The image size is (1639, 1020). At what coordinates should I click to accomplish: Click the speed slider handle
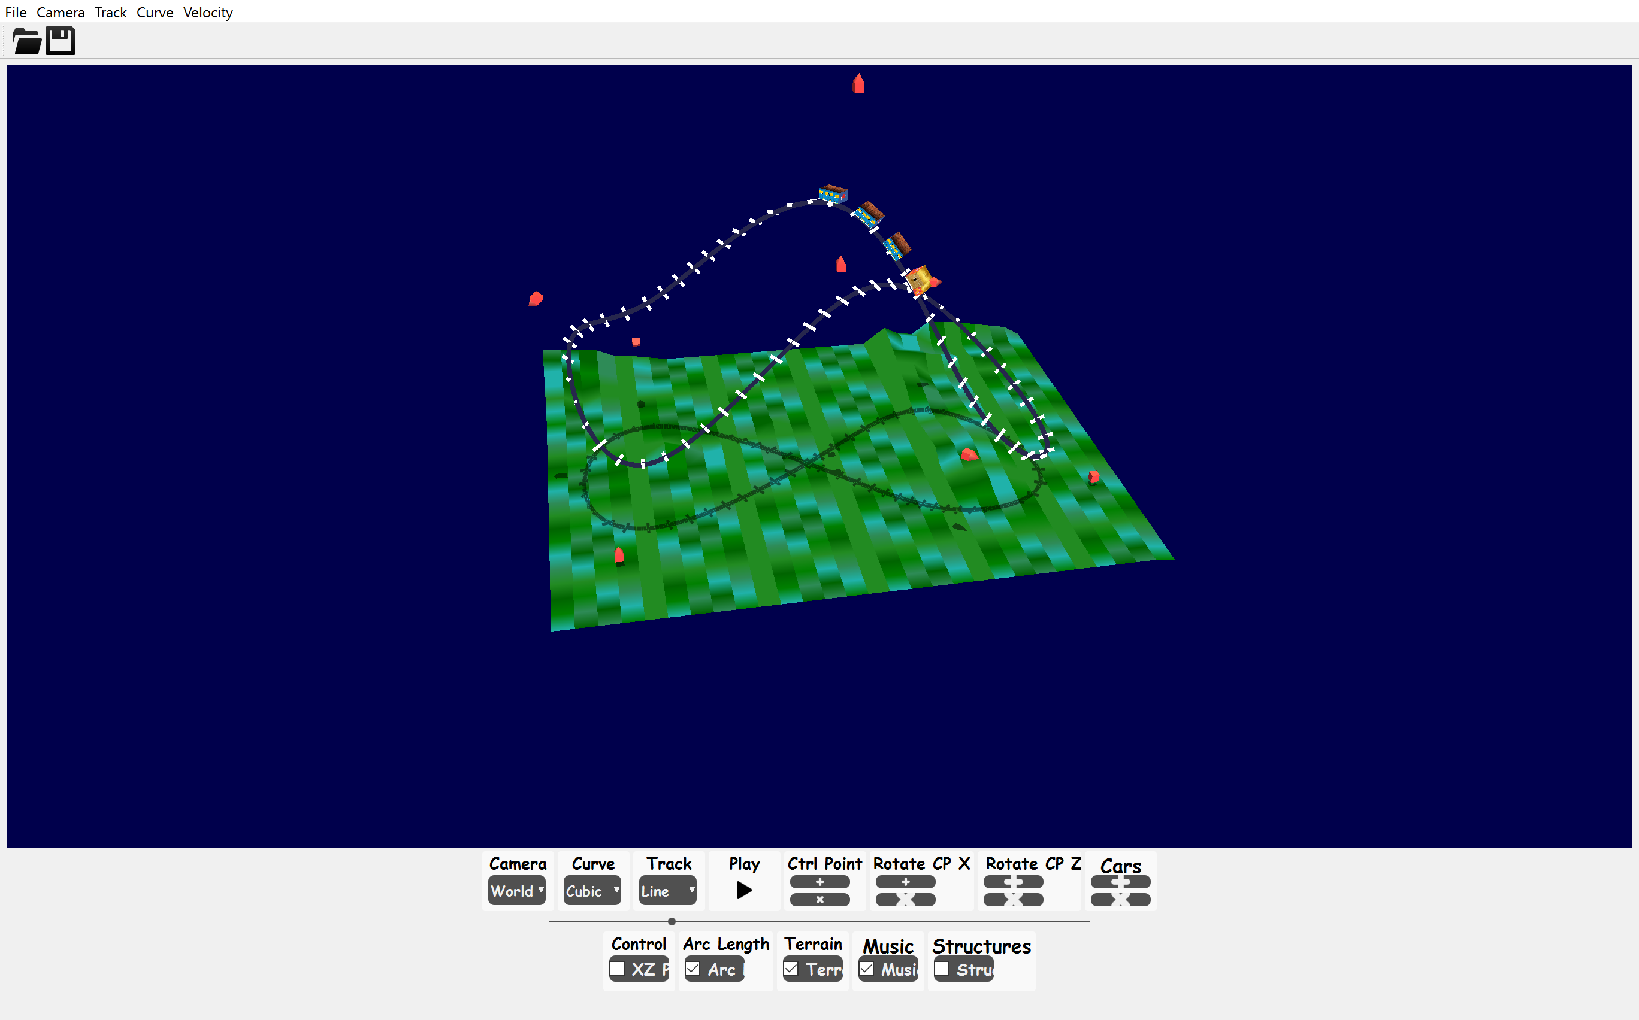click(672, 921)
